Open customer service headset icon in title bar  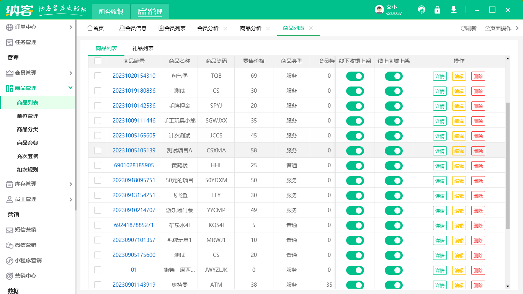422,10
